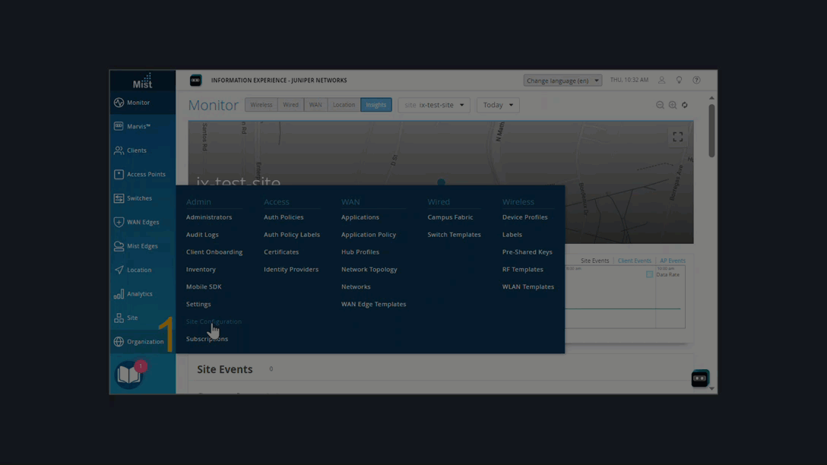Image resolution: width=827 pixels, height=465 pixels.
Task: Open Pre-Shared Keys
Action: (x=527, y=252)
